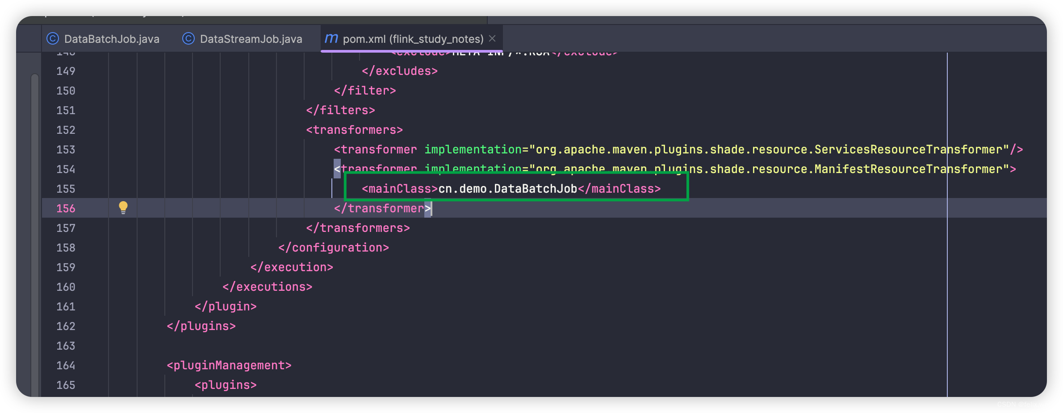Click line number 149 in gutter
This screenshot has width=1063, height=413.
[x=66, y=71]
